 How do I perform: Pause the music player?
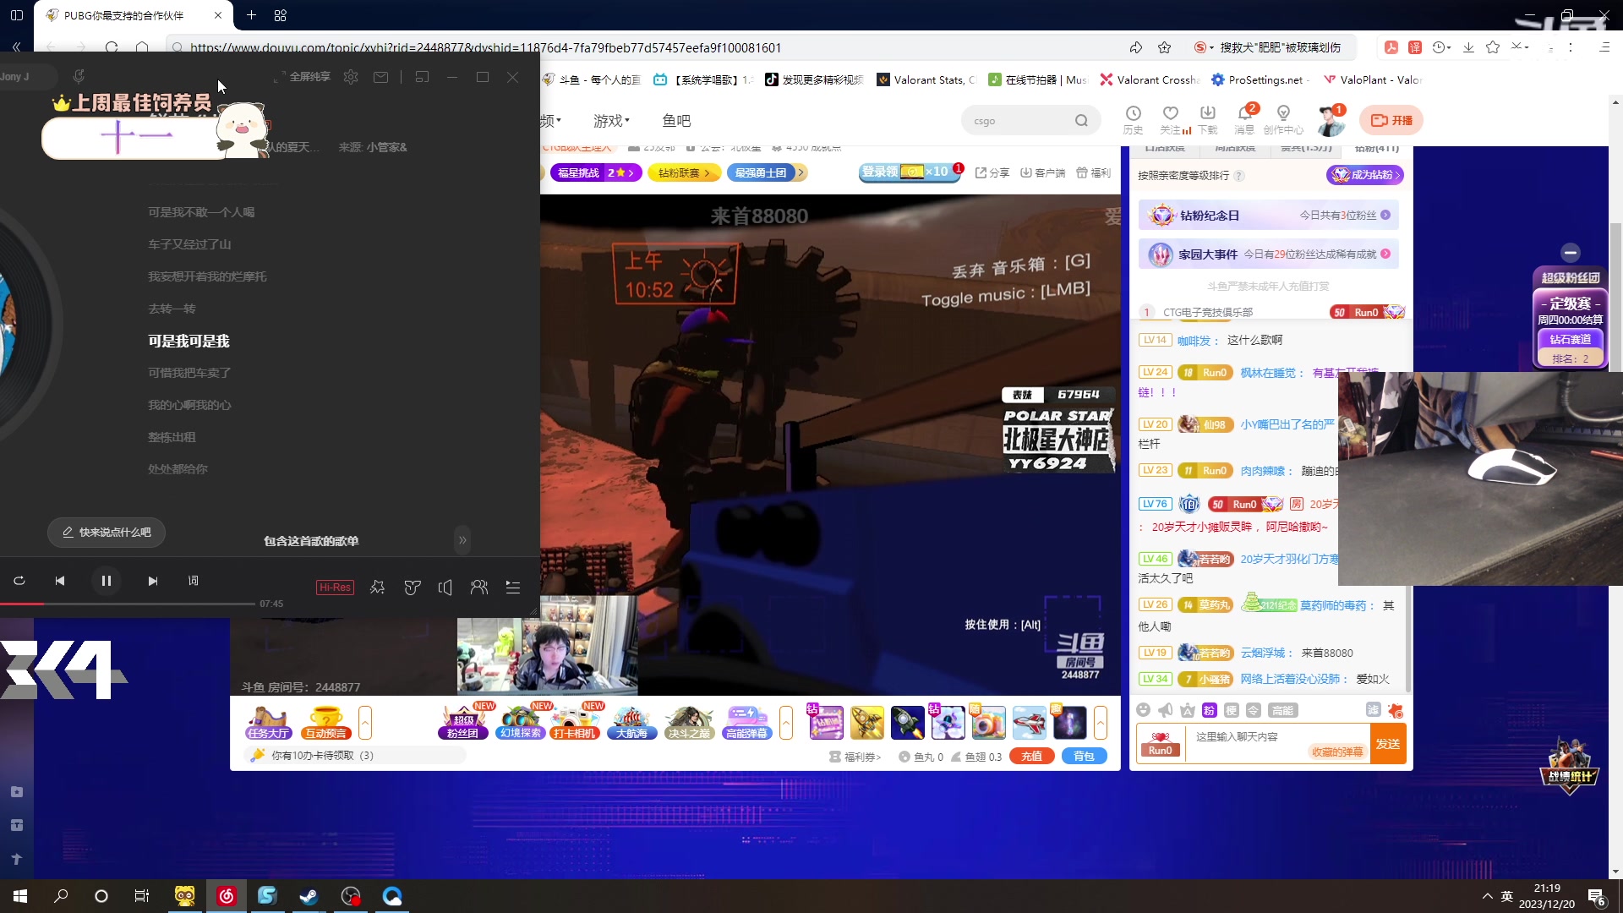point(107,581)
